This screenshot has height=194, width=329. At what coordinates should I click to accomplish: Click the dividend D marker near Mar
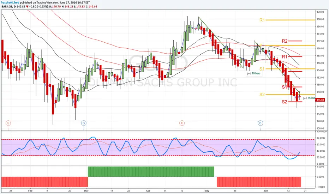pos(84,123)
